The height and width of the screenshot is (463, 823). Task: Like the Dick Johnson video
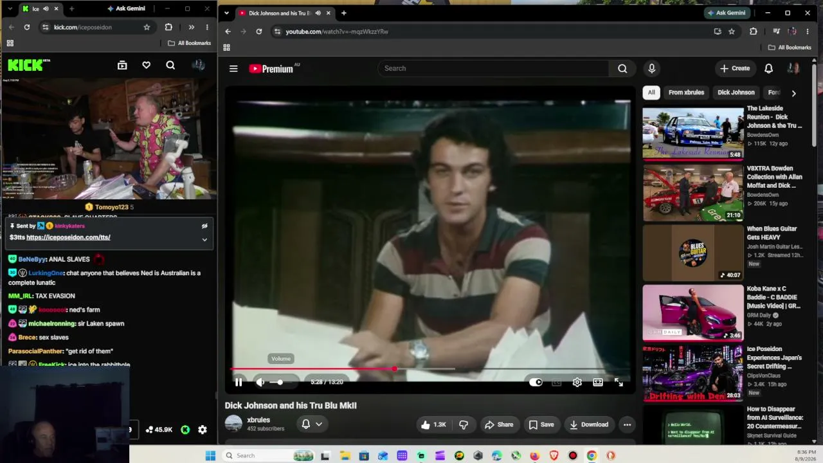click(x=434, y=424)
